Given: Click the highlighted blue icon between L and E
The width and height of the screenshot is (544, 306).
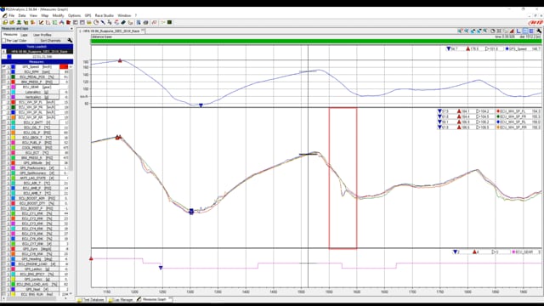Looking at the screenshot, I should tap(525, 31).
